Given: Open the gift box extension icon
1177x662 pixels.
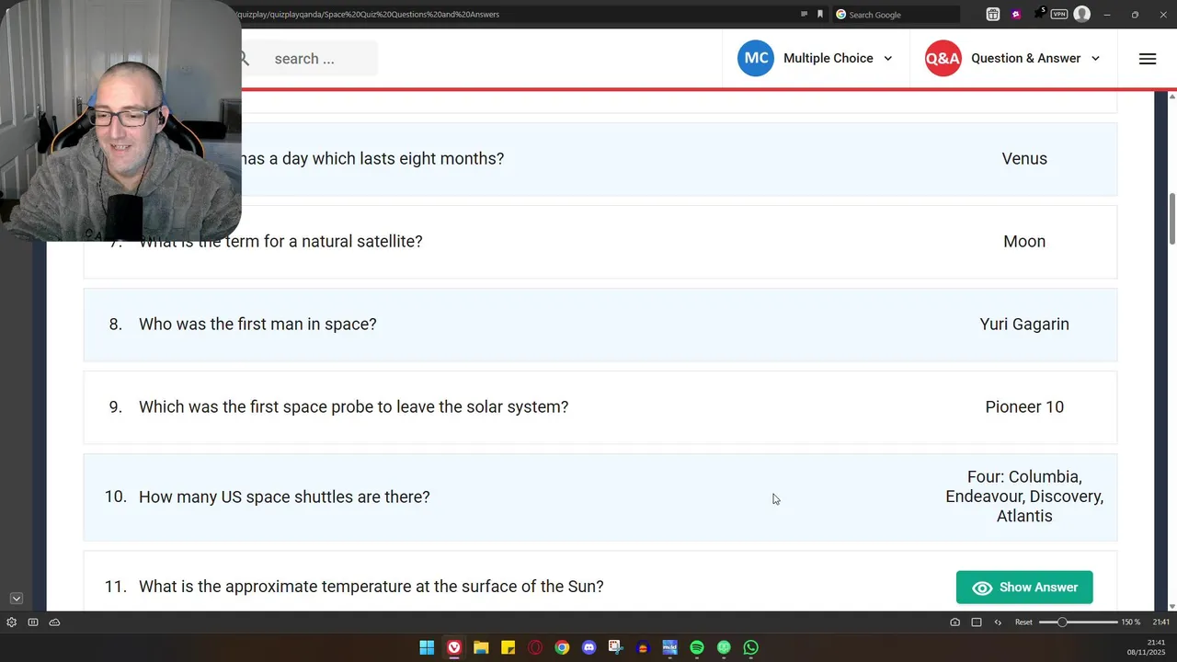Looking at the screenshot, I should [x=993, y=14].
